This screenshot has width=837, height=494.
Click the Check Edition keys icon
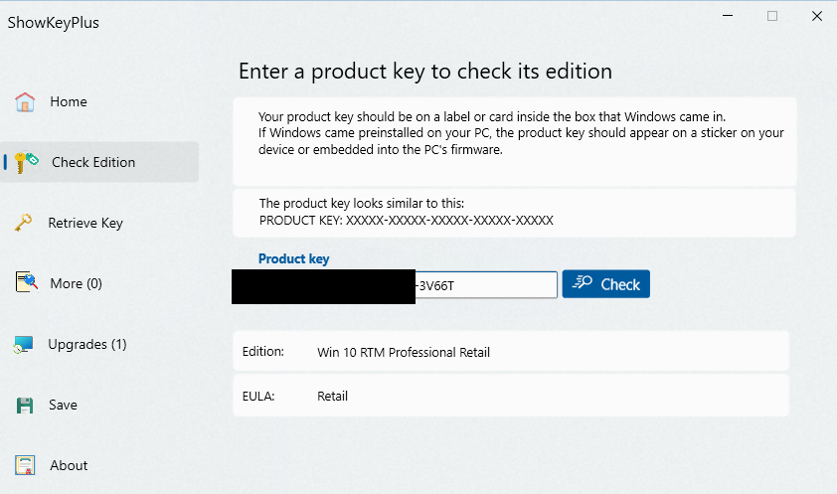[x=26, y=162]
